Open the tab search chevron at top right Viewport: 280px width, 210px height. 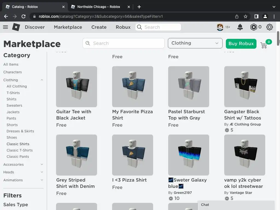tap(274, 7)
